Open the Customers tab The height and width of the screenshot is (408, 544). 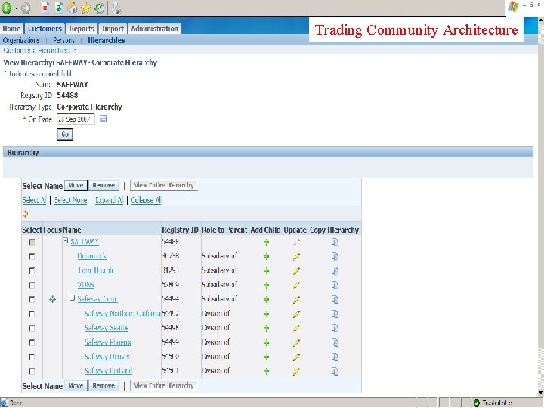click(45, 29)
